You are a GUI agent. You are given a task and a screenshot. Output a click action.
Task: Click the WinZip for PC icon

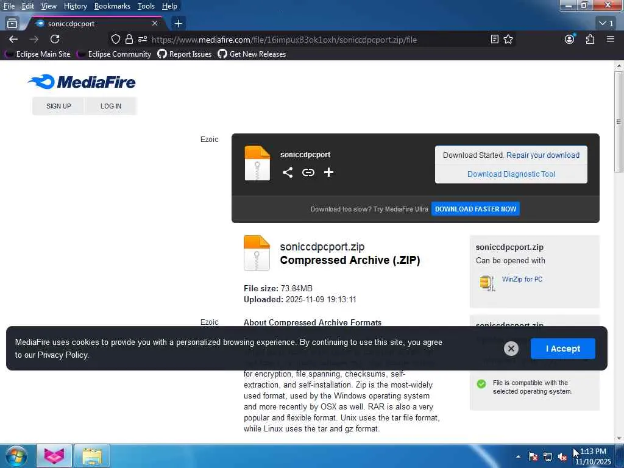[x=487, y=283]
